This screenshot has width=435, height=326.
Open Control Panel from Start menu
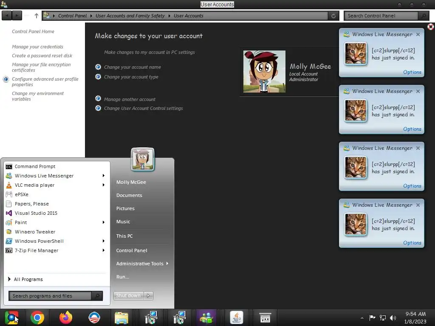pyautogui.click(x=132, y=250)
